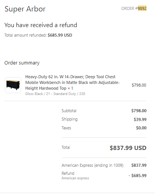Click the Super Arbor store name
Viewport: 155px width, 195px height.
[25, 9]
